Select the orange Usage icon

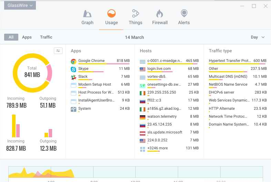tap(112, 13)
